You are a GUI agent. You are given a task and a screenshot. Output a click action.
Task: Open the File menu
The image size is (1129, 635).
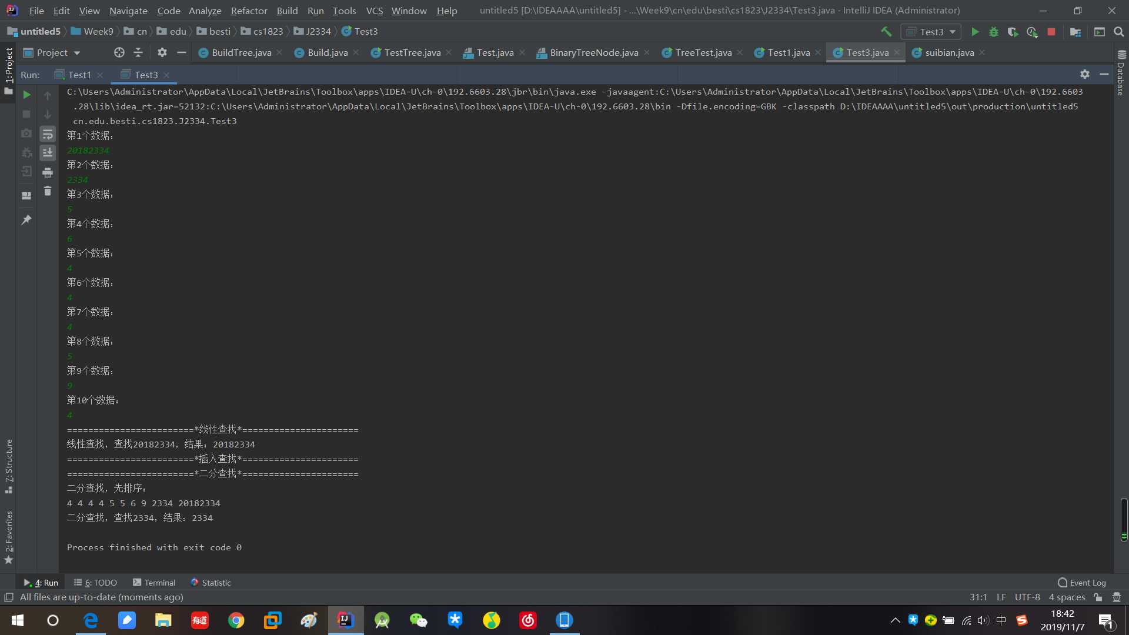(x=36, y=11)
